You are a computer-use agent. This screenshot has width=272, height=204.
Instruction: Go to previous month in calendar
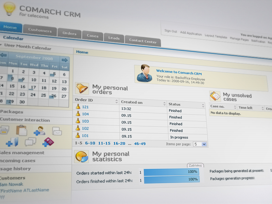(x=3, y=55)
